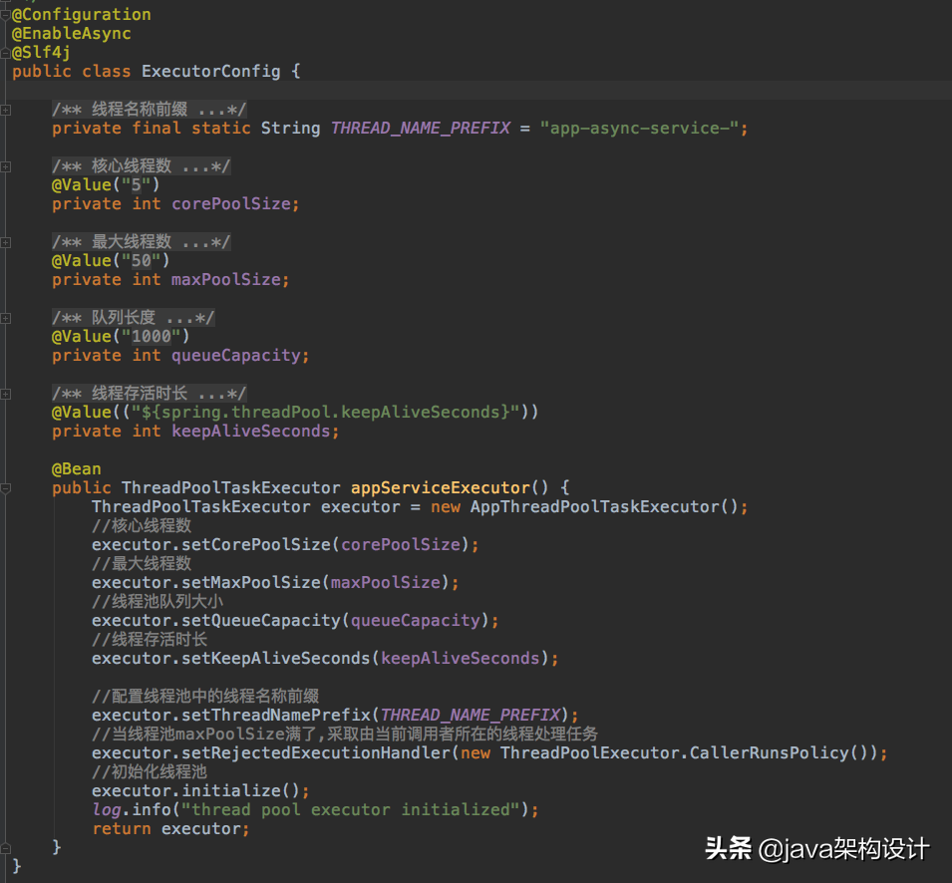This screenshot has height=883, width=952.
Task: Click gutter plus icon beside 最大线程数 doc comment
Action: [x=5, y=242]
